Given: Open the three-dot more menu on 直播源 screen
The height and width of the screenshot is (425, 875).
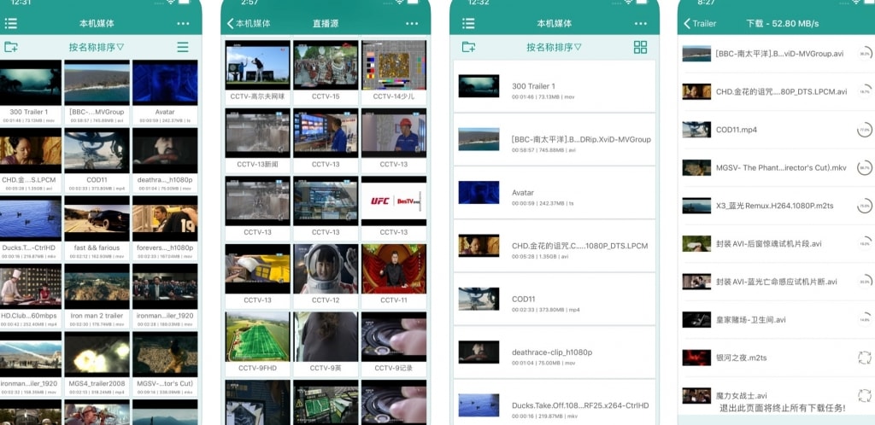Looking at the screenshot, I should click(412, 23).
